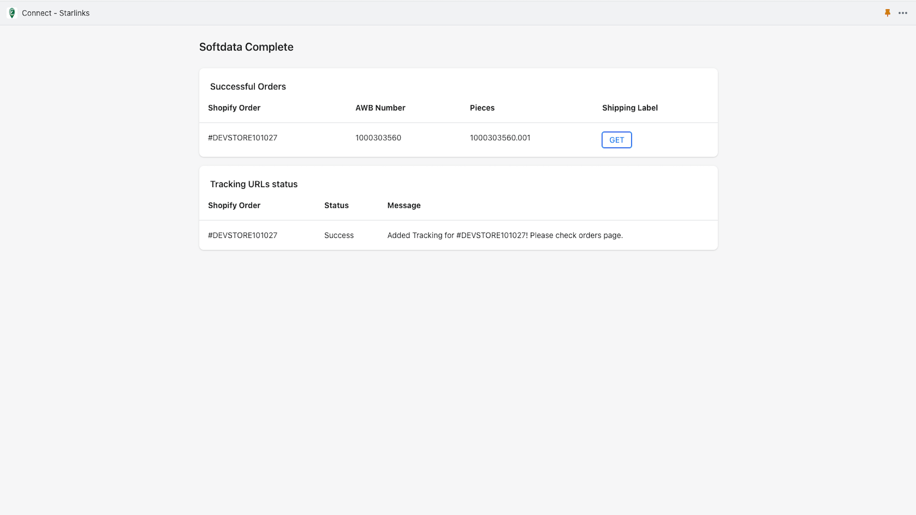
Task: Open the three-dot more options menu
Action: click(x=903, y=13)
